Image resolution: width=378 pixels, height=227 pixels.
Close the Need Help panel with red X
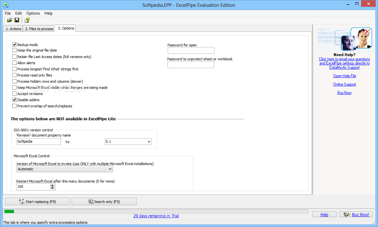click(x=367, y=32)
